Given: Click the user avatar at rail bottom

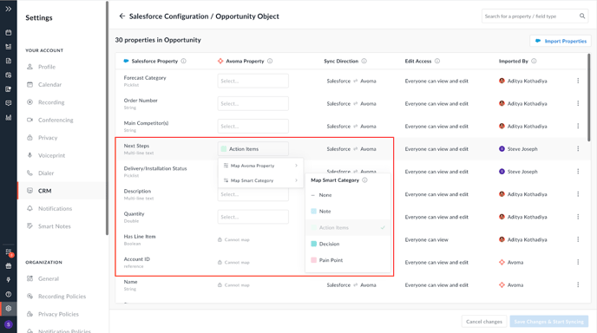Looking at the screenshot, I should click(x=9, y=324).
